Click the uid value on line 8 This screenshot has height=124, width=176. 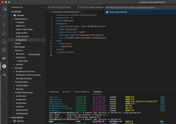[85, 38]
